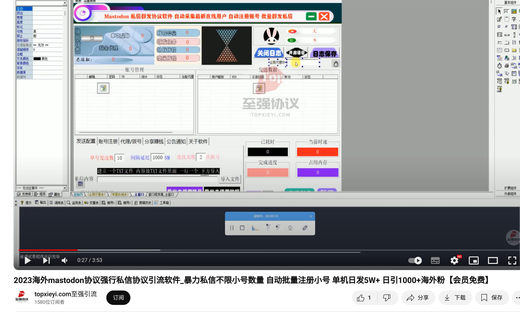The image size is (520, 312).
Task: Open the 窗口程序集_主窗口 tab
Action: coord(161,194)
